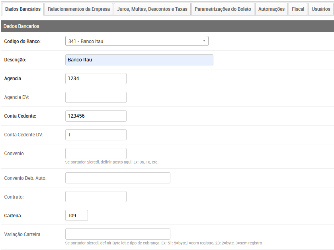
Task: Click the Convênio Deb. Auto. field
Action: 117,178
